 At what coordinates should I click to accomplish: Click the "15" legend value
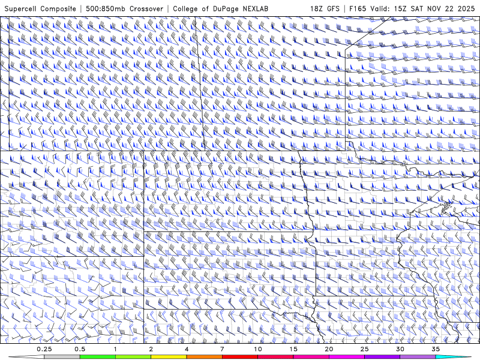293,349
